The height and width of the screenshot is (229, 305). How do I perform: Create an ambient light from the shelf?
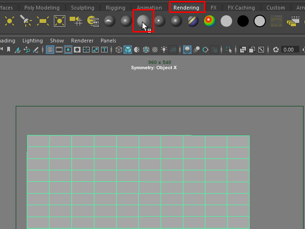10,21
